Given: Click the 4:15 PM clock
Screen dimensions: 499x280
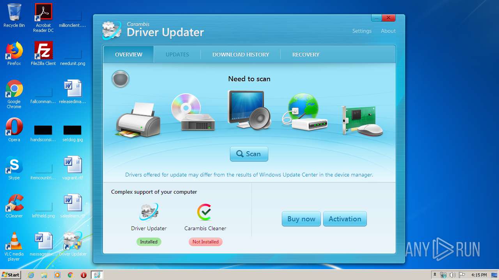Looking at the screenshot, I should click(x=479, y=275).
